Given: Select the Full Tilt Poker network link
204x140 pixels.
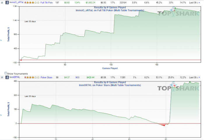Looking at the screenshot, I should tap(47, 3).
